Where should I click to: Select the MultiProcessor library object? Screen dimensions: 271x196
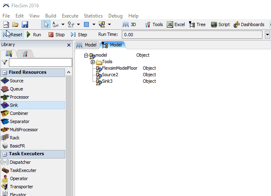pos(33,130)
